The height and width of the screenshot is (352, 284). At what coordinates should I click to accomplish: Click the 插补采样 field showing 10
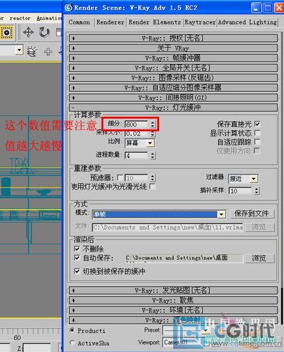tap(240, 191)
